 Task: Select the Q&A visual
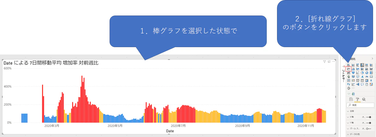click(362, 84)
